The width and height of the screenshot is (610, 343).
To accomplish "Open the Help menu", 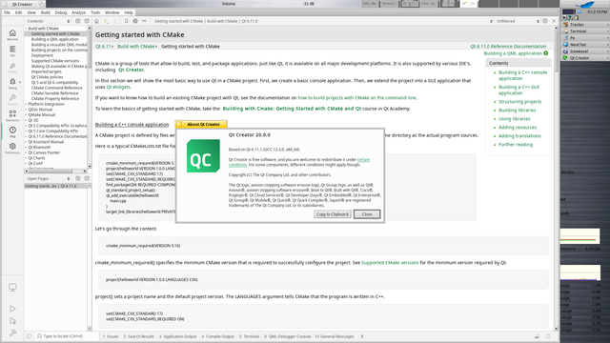I will 129,12.
